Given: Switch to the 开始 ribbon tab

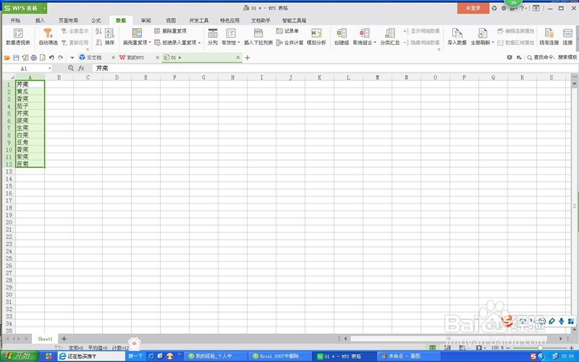Looking at the screenshot, I should pyautogui.click(x=15, y=21).
